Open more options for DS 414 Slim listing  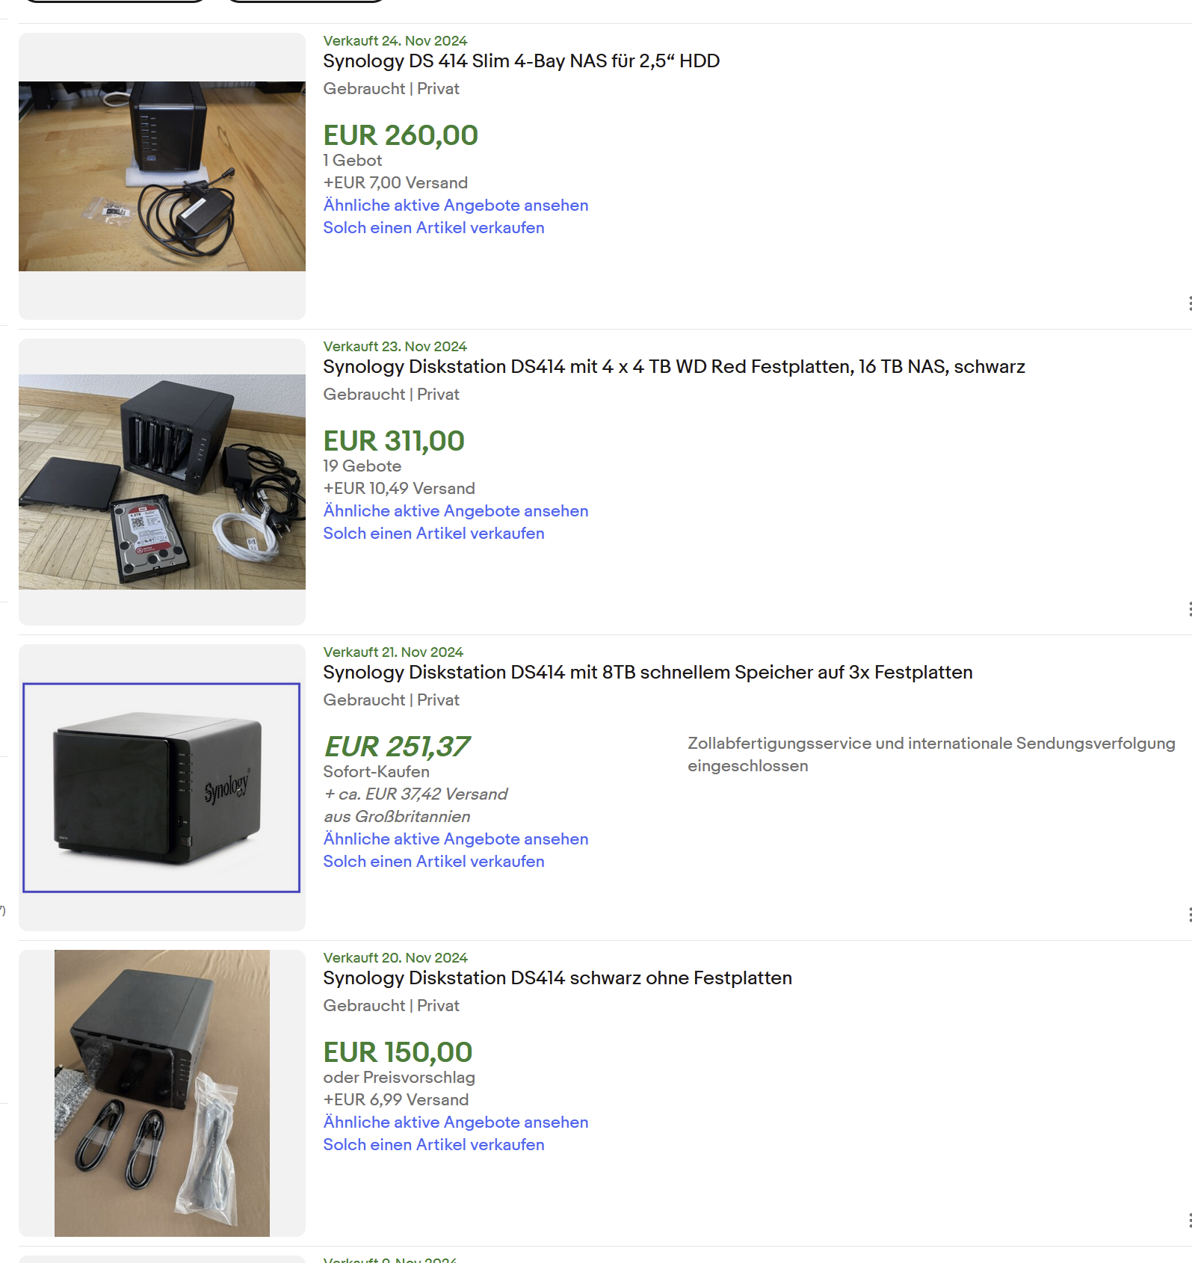pos(1189,303)
